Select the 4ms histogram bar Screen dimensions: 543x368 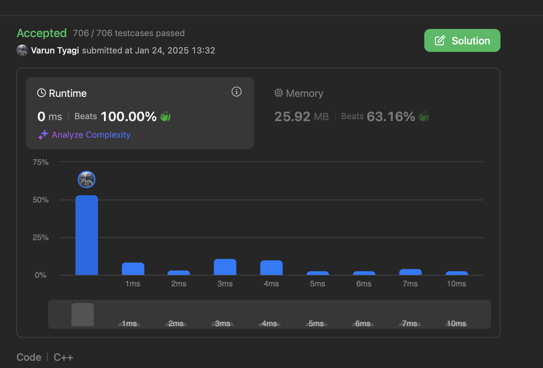coord(271,267)
